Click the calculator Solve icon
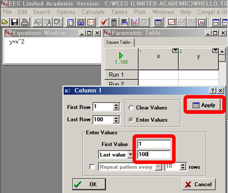 click(114, 22)
